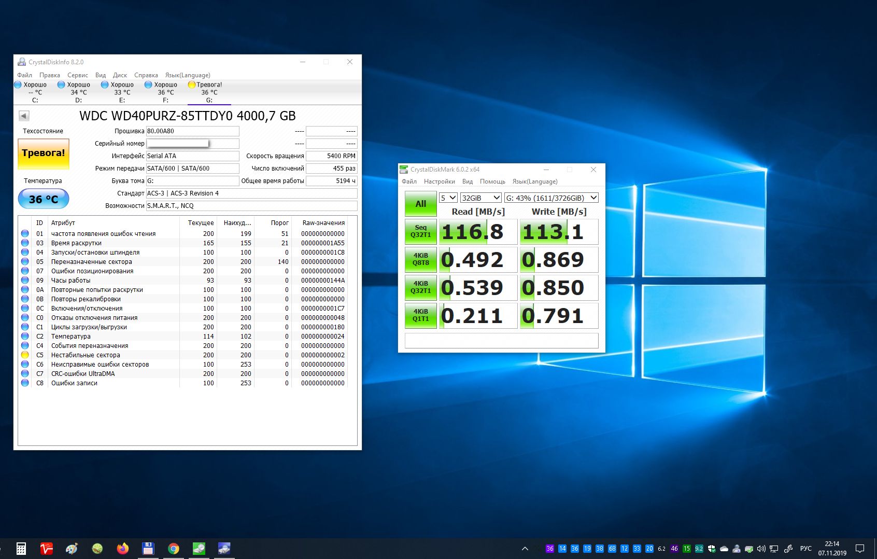This screenshot has height=559, width=877.
Task: Open the Настройки menu in CrystalDiskMark
Action: [x=439, y=181]
